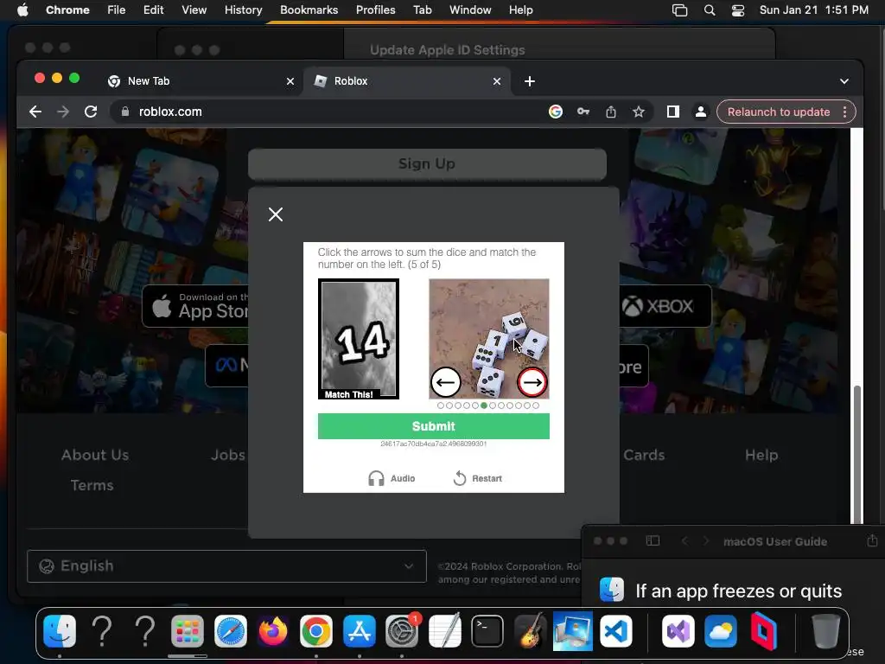Open Terminal from the Dock

(487, 630)
